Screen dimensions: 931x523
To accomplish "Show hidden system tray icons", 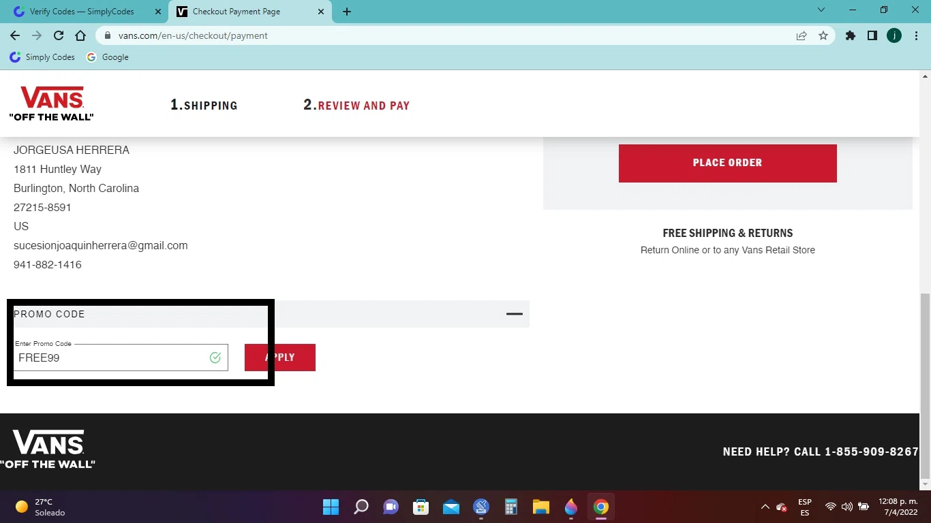I will pyautogui.click(x=765, y=507).
